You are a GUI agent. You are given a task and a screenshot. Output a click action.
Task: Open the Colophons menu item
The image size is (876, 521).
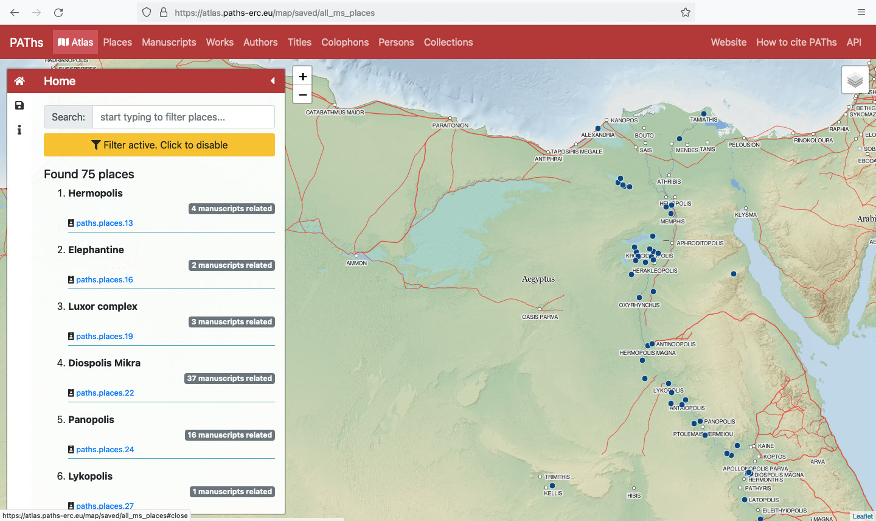click(345, 42)
